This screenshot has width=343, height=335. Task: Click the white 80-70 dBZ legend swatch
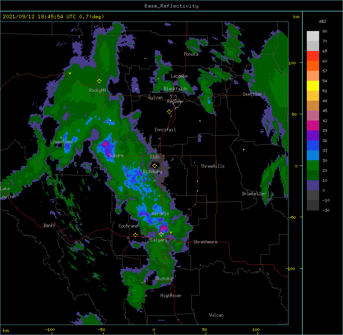point(313,36)
